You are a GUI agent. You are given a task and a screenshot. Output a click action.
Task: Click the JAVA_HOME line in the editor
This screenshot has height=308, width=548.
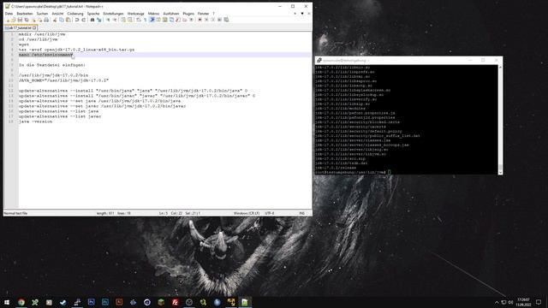[x=63, y=80]
